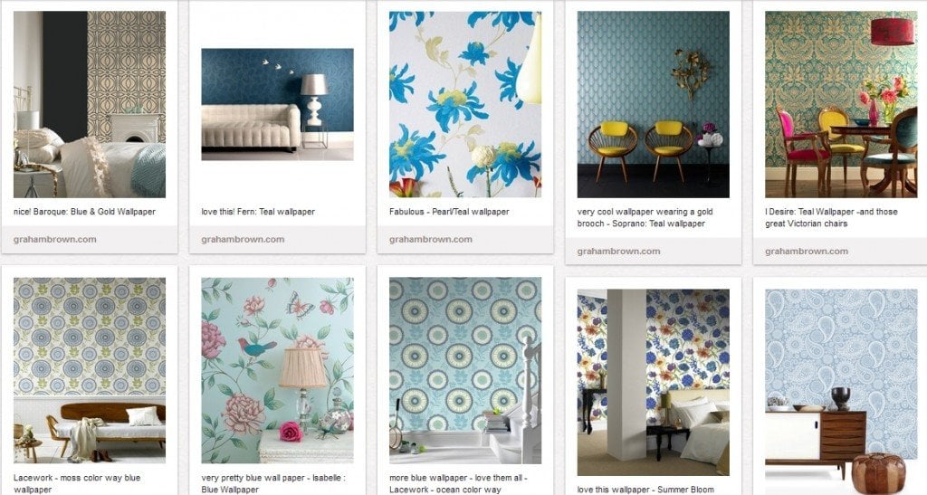Open the Fern Teal wallpaper sofa image
927x495 pixels.
(x=277, y=105)
